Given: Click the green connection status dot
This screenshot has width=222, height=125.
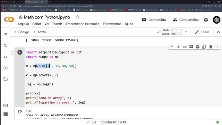Looking at the screenshot, I should [x=217, y=122].
